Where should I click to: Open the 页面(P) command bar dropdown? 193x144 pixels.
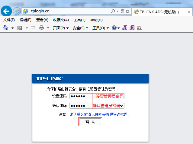point(61,28)
